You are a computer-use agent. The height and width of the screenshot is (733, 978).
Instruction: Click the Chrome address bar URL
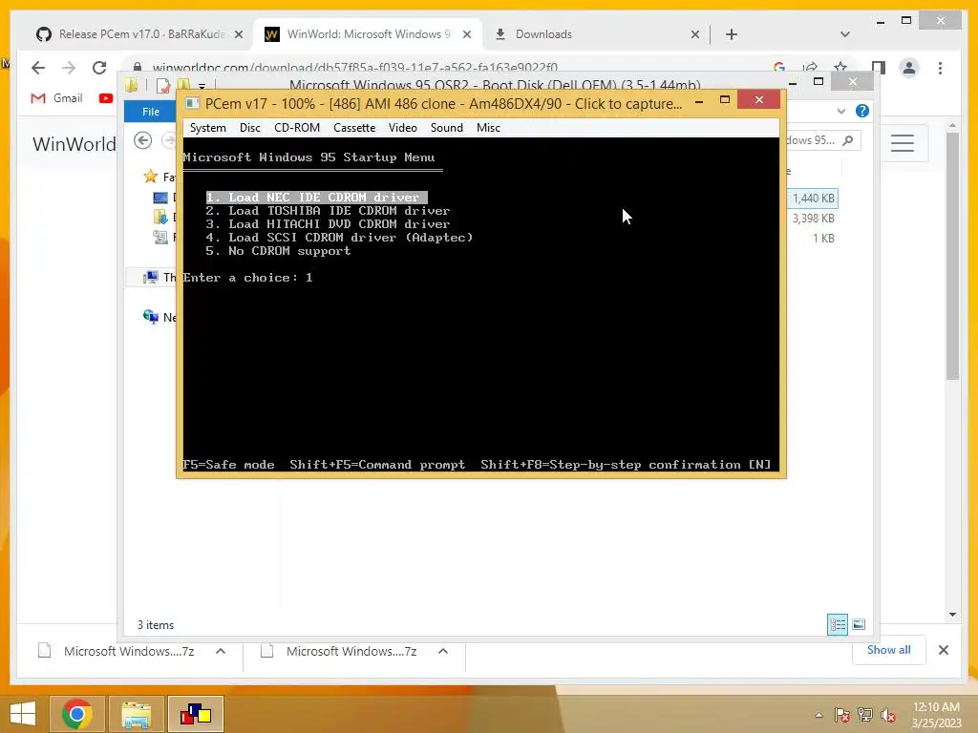click(354, 68)
